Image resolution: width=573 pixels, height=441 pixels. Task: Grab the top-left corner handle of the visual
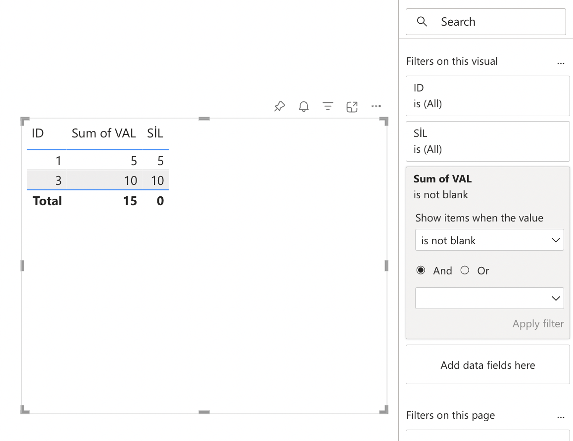coord(24,121)
